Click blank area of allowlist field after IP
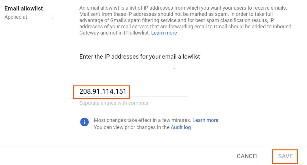The height and width of the screenshot is (165, 307). pos(159,91)
